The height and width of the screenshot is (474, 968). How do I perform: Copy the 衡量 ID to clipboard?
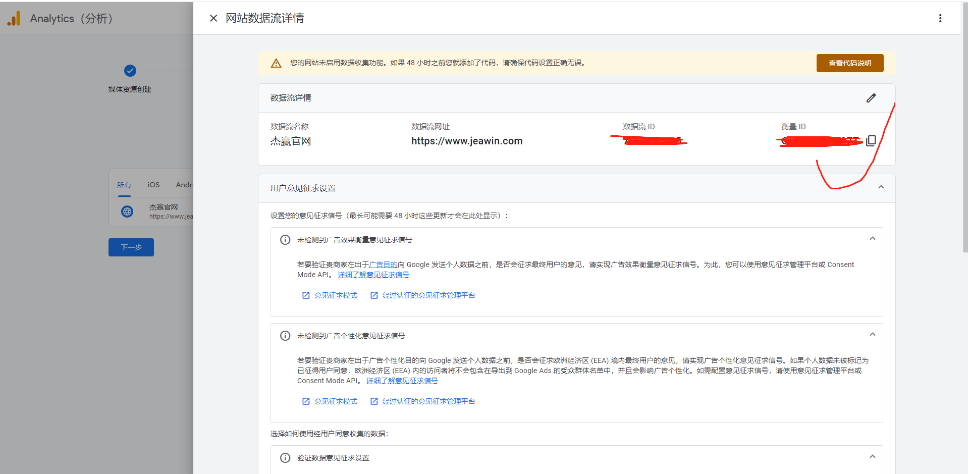tap(871, 141)
